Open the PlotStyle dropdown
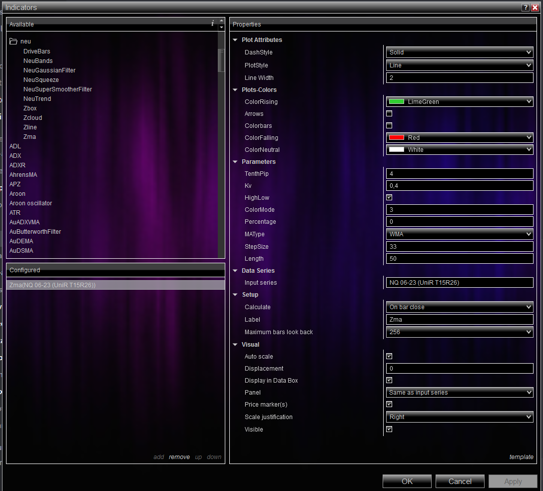 pos(460,65)
